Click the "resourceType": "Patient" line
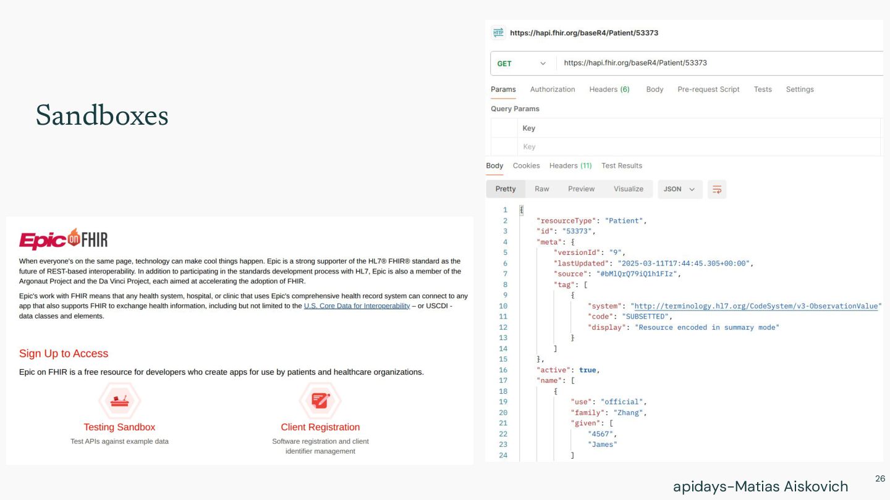The height and width of the screenshot is (500, 890). click(x=591, y=221)
